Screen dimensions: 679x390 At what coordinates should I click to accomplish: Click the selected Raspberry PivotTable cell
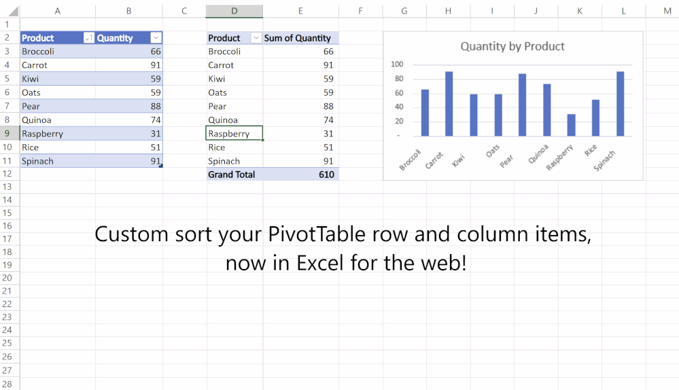(234, 133)
